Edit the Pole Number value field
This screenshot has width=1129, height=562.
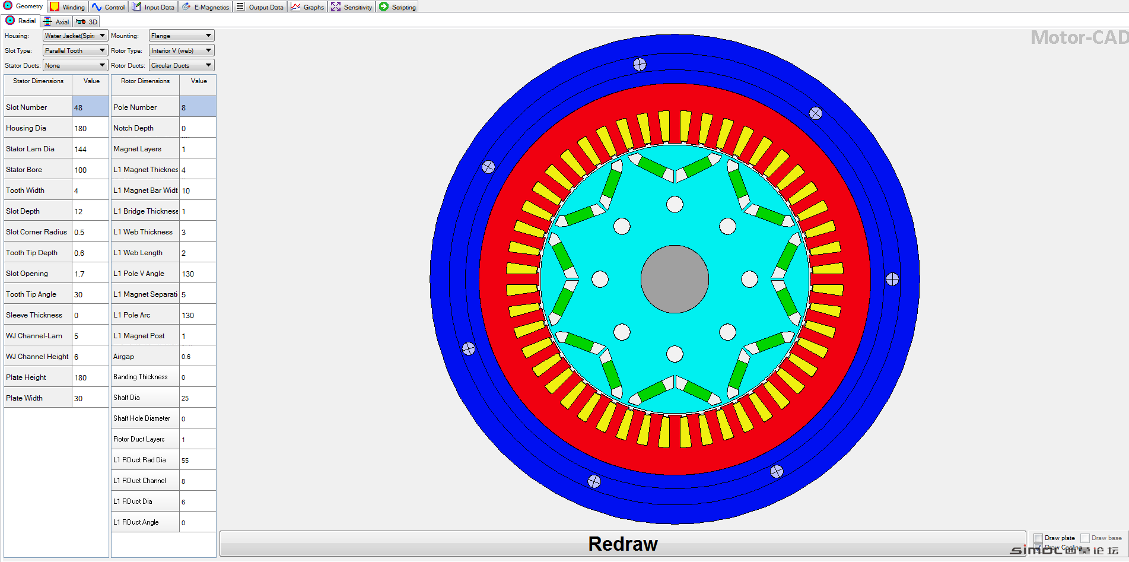[x=198, y=107]
